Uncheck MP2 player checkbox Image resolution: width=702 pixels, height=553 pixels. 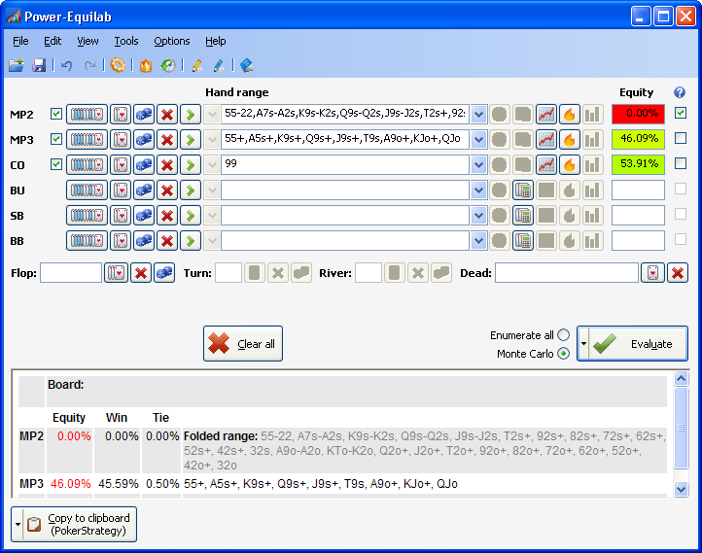pyautogui.click(x=56, y=114)
